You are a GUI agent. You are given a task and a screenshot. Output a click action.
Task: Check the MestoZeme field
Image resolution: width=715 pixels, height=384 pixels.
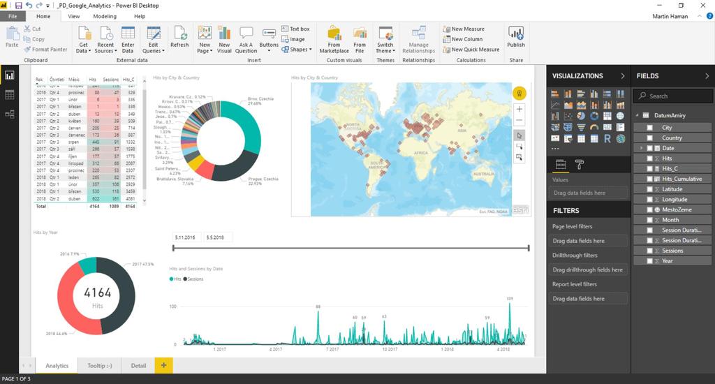[x=650, y=209]
